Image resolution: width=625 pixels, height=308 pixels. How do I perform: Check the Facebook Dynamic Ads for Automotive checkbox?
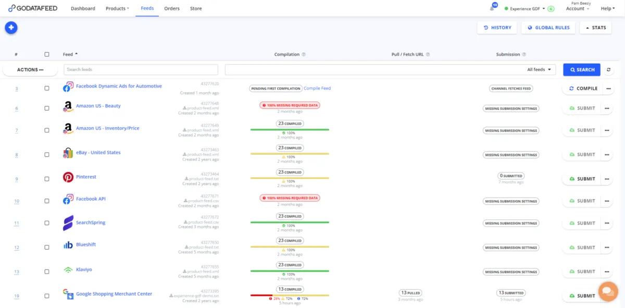(x=47, y=89)
